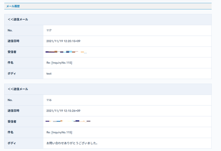The height and width of the screenshot is (151, 221).
Task: Select the <<送信メール heading above No. 116
Action: click(x=18, y=89)
